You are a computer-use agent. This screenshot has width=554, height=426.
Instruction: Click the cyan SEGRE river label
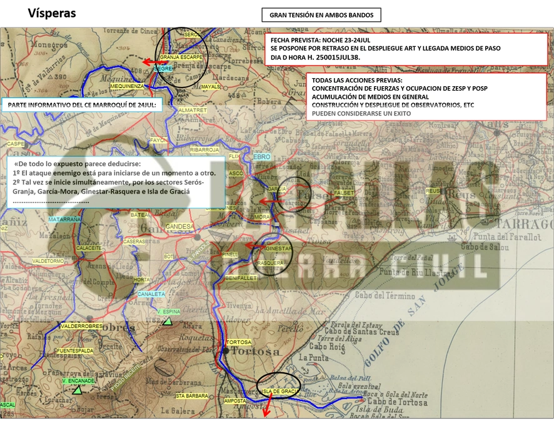pyautogui.click(x=163, y=69)
